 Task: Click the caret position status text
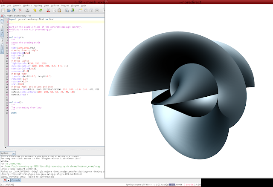(7, 184)
